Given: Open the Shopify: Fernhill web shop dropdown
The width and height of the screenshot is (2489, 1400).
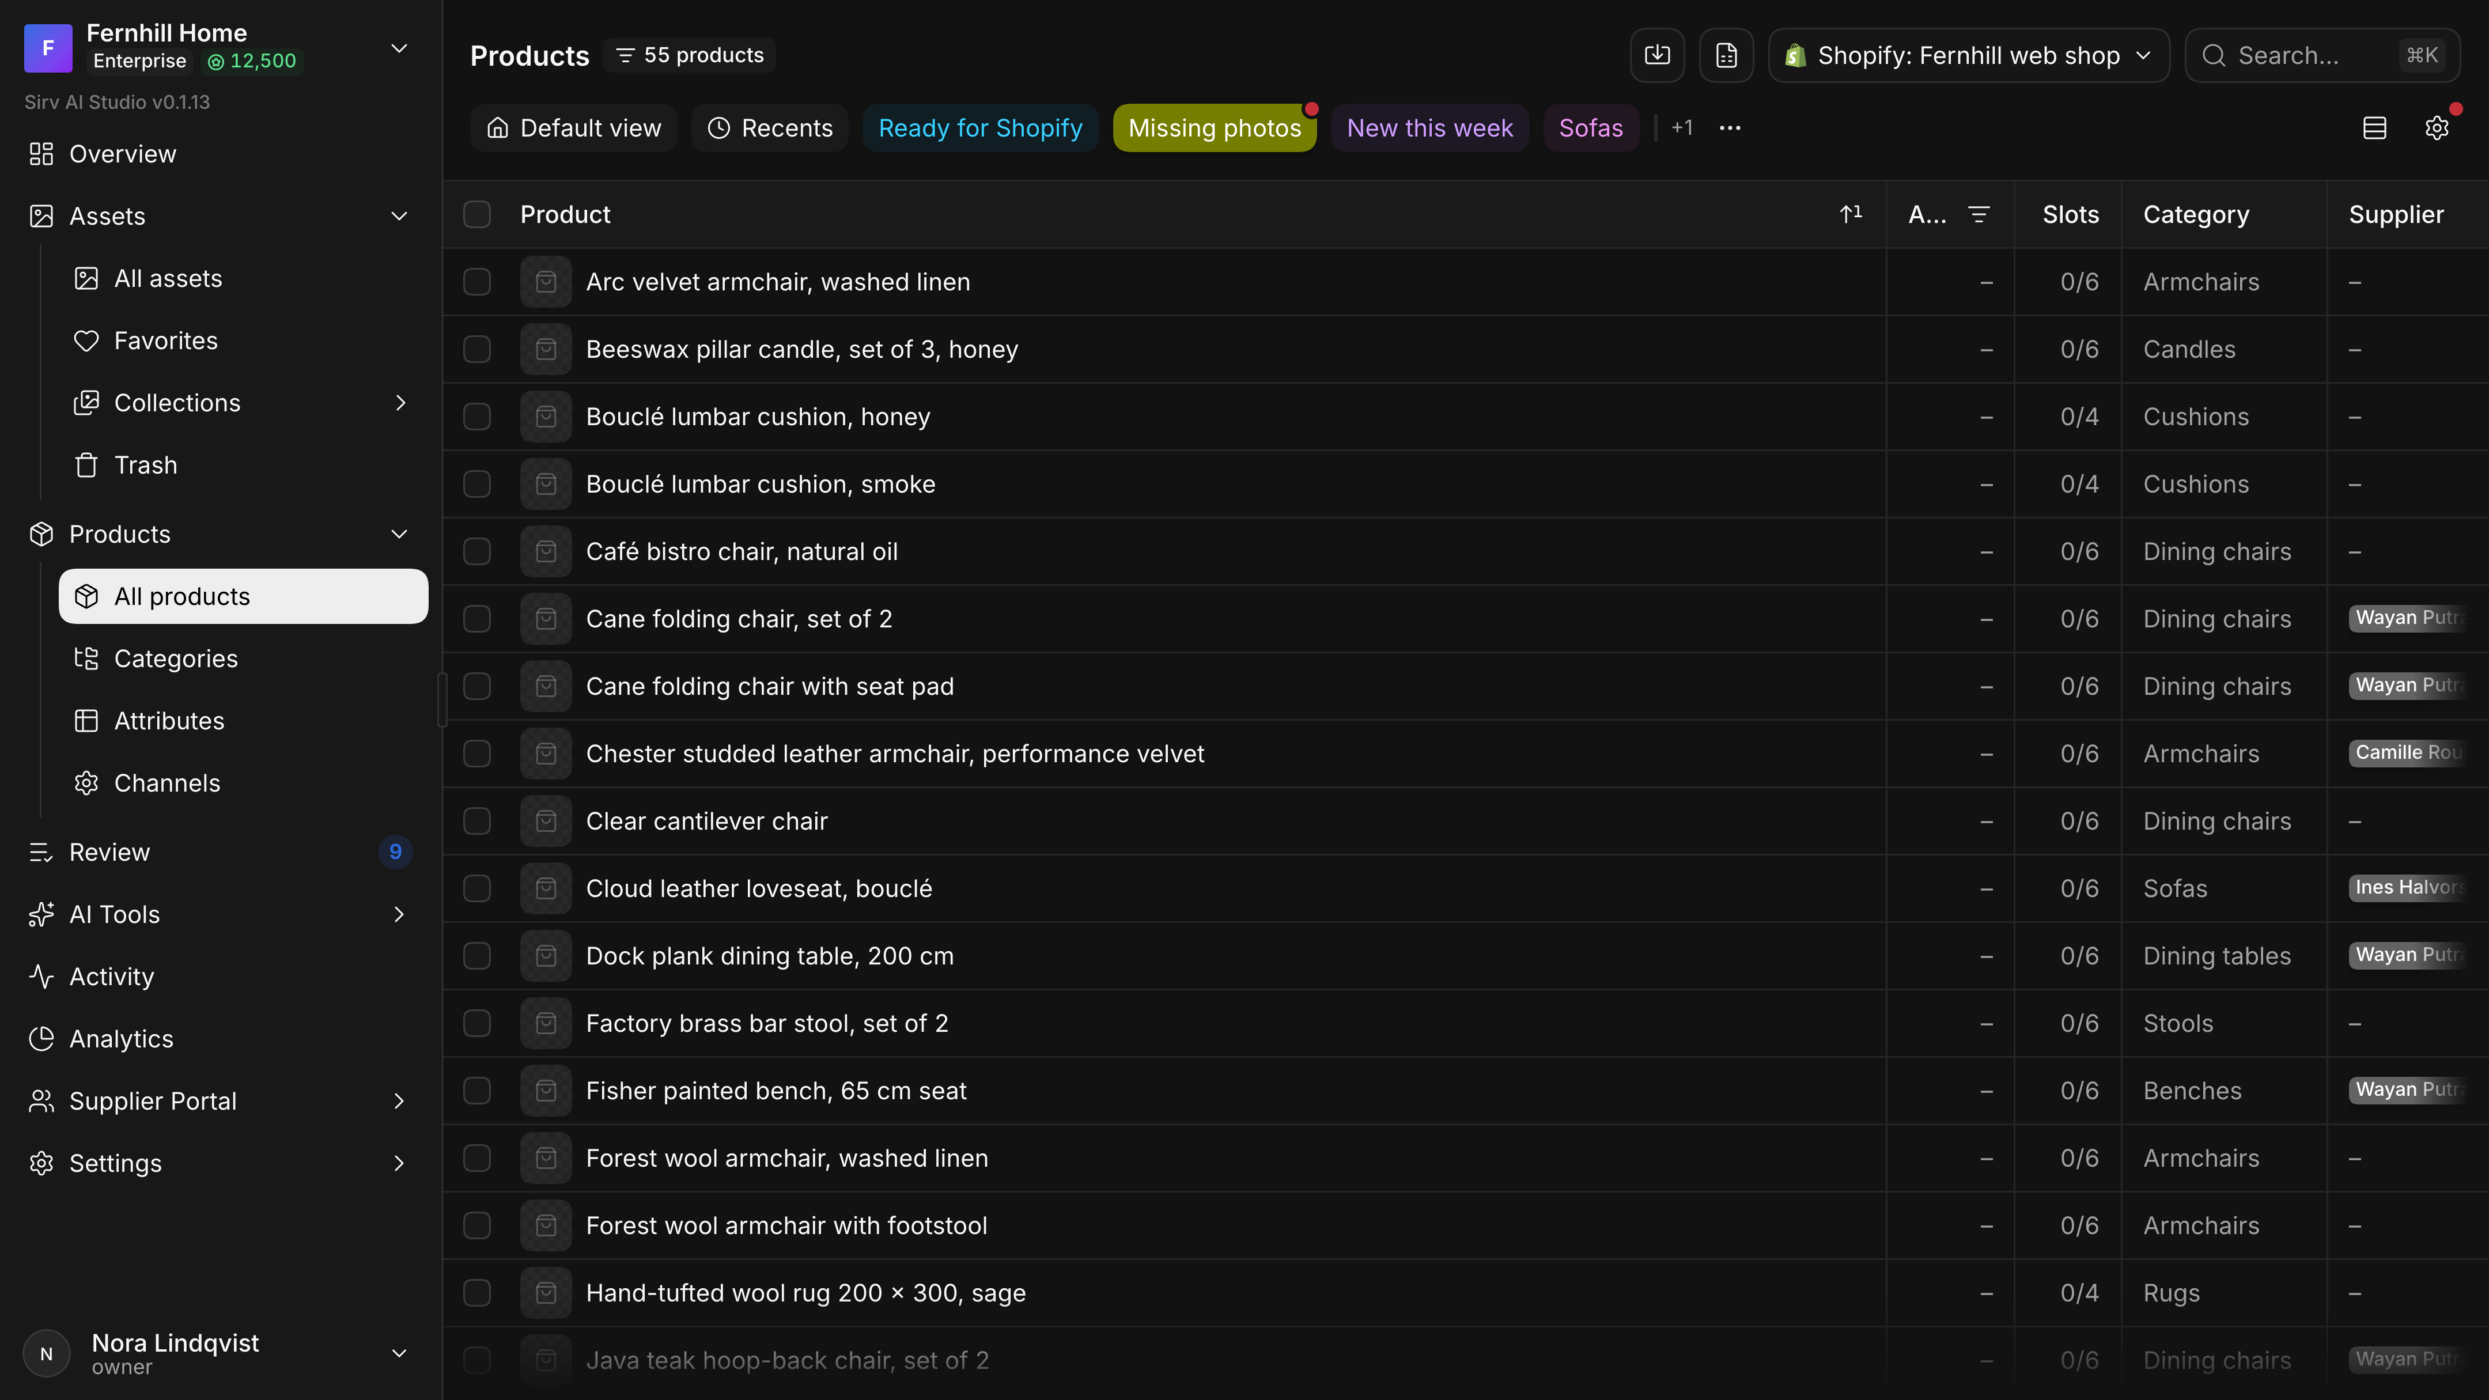Looking at the screenshot, I should [1969, 55].
